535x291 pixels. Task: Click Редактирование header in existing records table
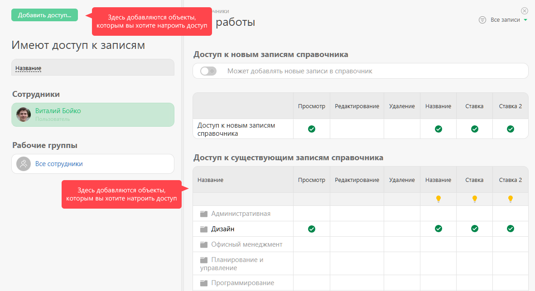(357, 180)
